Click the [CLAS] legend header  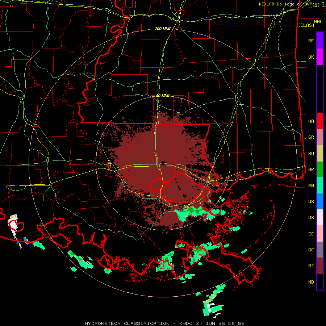pyautogui.click(x=306, y=25)
